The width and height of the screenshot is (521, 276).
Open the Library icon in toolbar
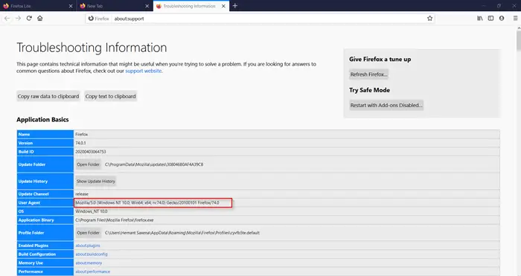coord(480,19)
